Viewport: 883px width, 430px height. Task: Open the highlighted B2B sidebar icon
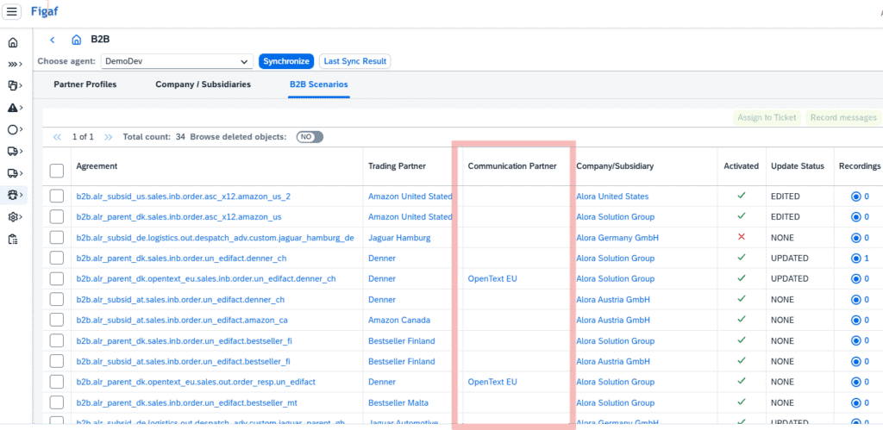click(x=15, y=195)
